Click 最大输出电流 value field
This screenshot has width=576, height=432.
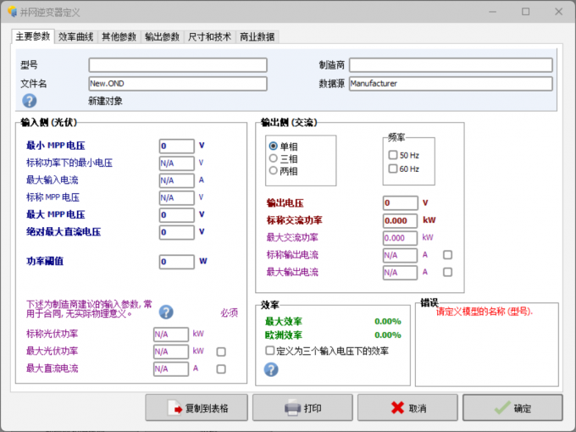click(400, 273)
